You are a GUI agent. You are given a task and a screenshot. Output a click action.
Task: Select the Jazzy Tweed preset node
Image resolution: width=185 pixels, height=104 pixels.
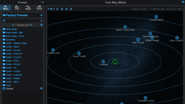coord(79,53)
